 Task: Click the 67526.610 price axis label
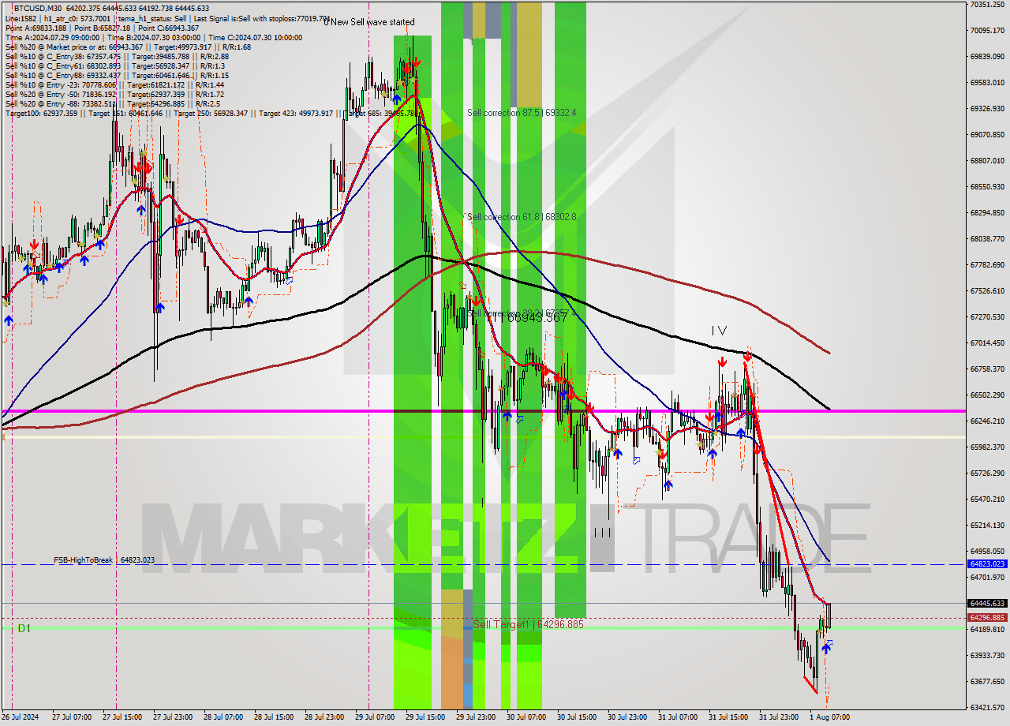(x=987, y=290)
